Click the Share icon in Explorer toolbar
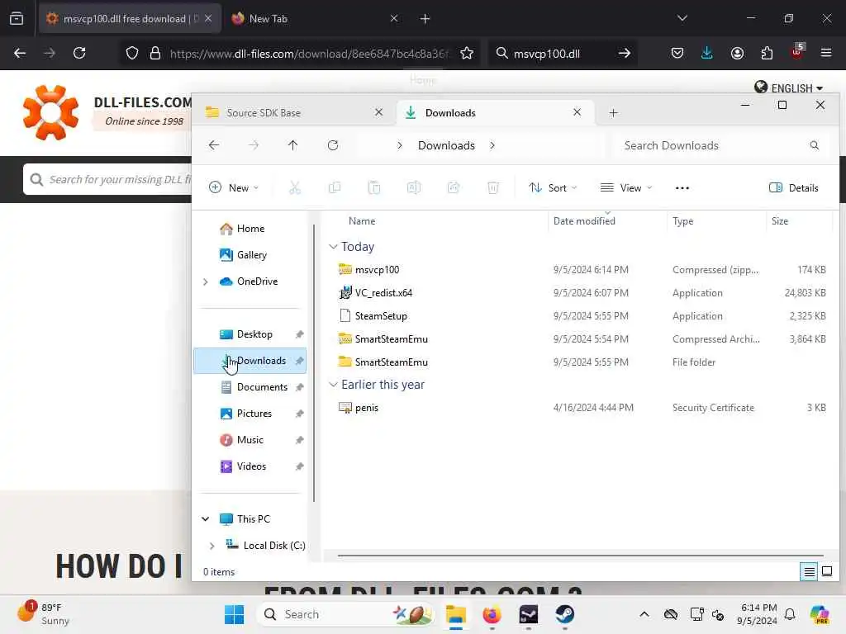Image resolution: width=846 pixels, height=634 pixels. coord(454,187)
